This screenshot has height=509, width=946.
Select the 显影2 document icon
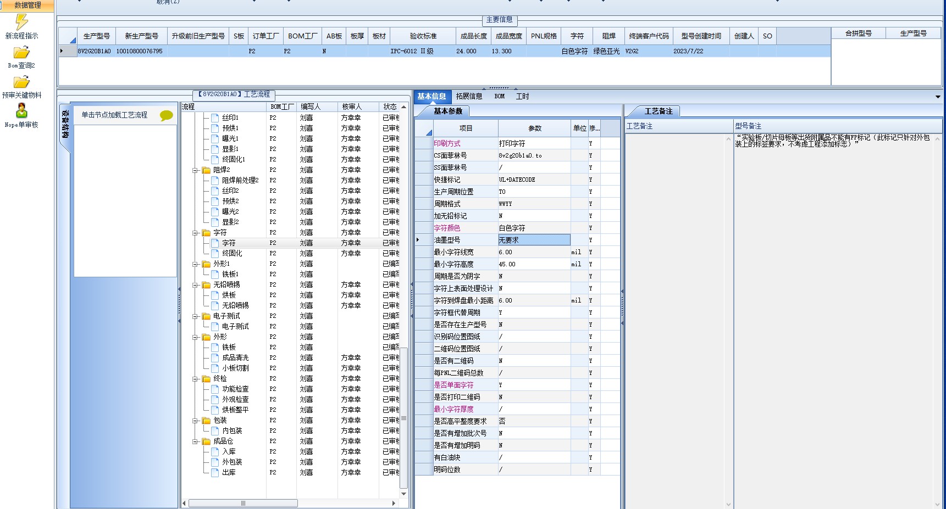click(x=215, y=222)
